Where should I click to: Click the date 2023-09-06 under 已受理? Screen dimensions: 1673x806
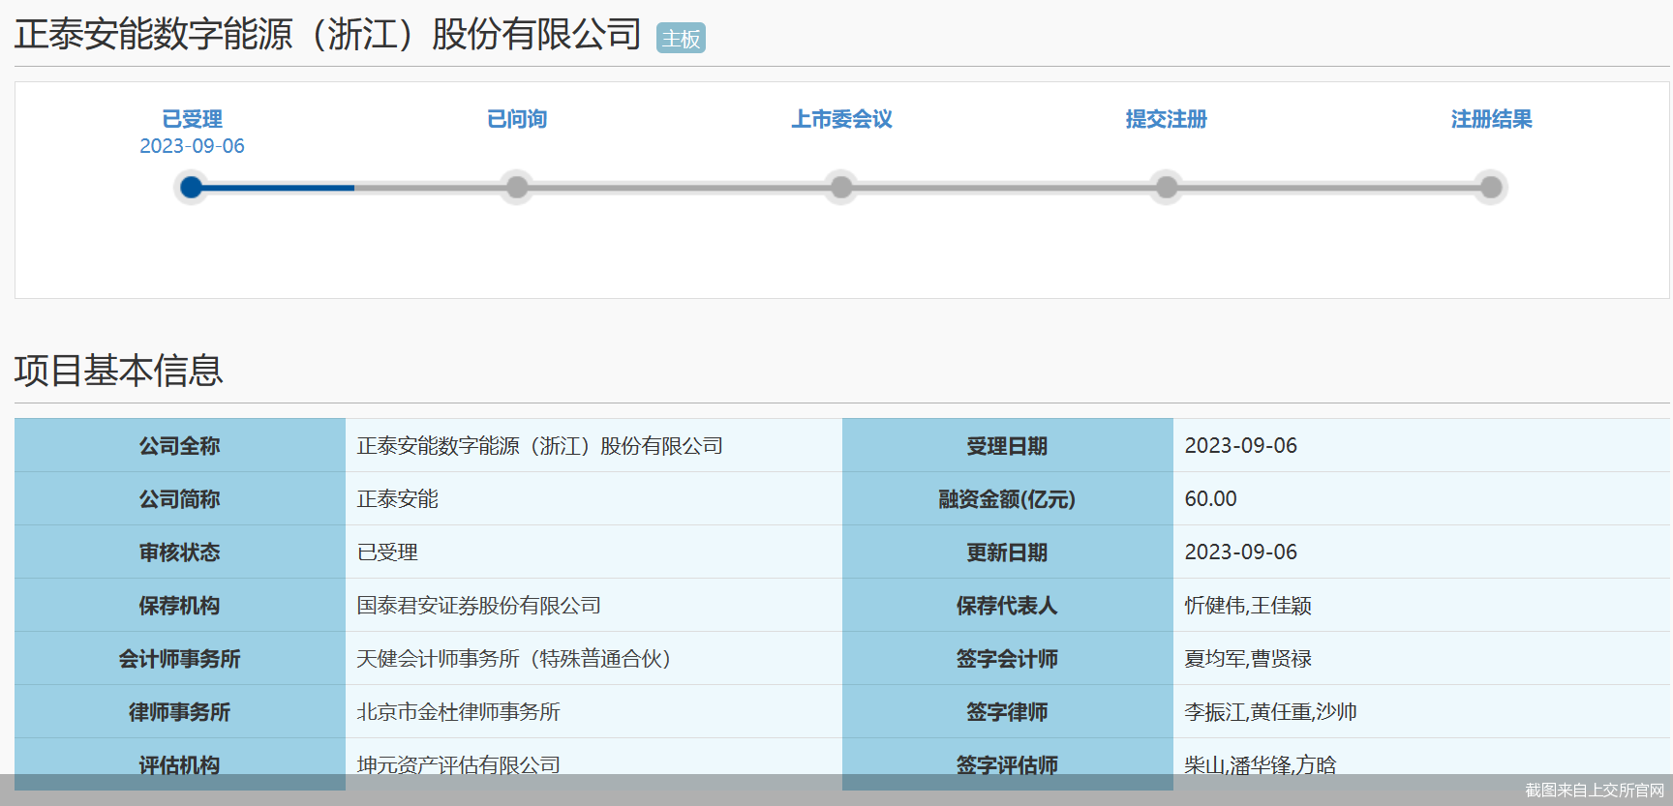tap(192, 146)
